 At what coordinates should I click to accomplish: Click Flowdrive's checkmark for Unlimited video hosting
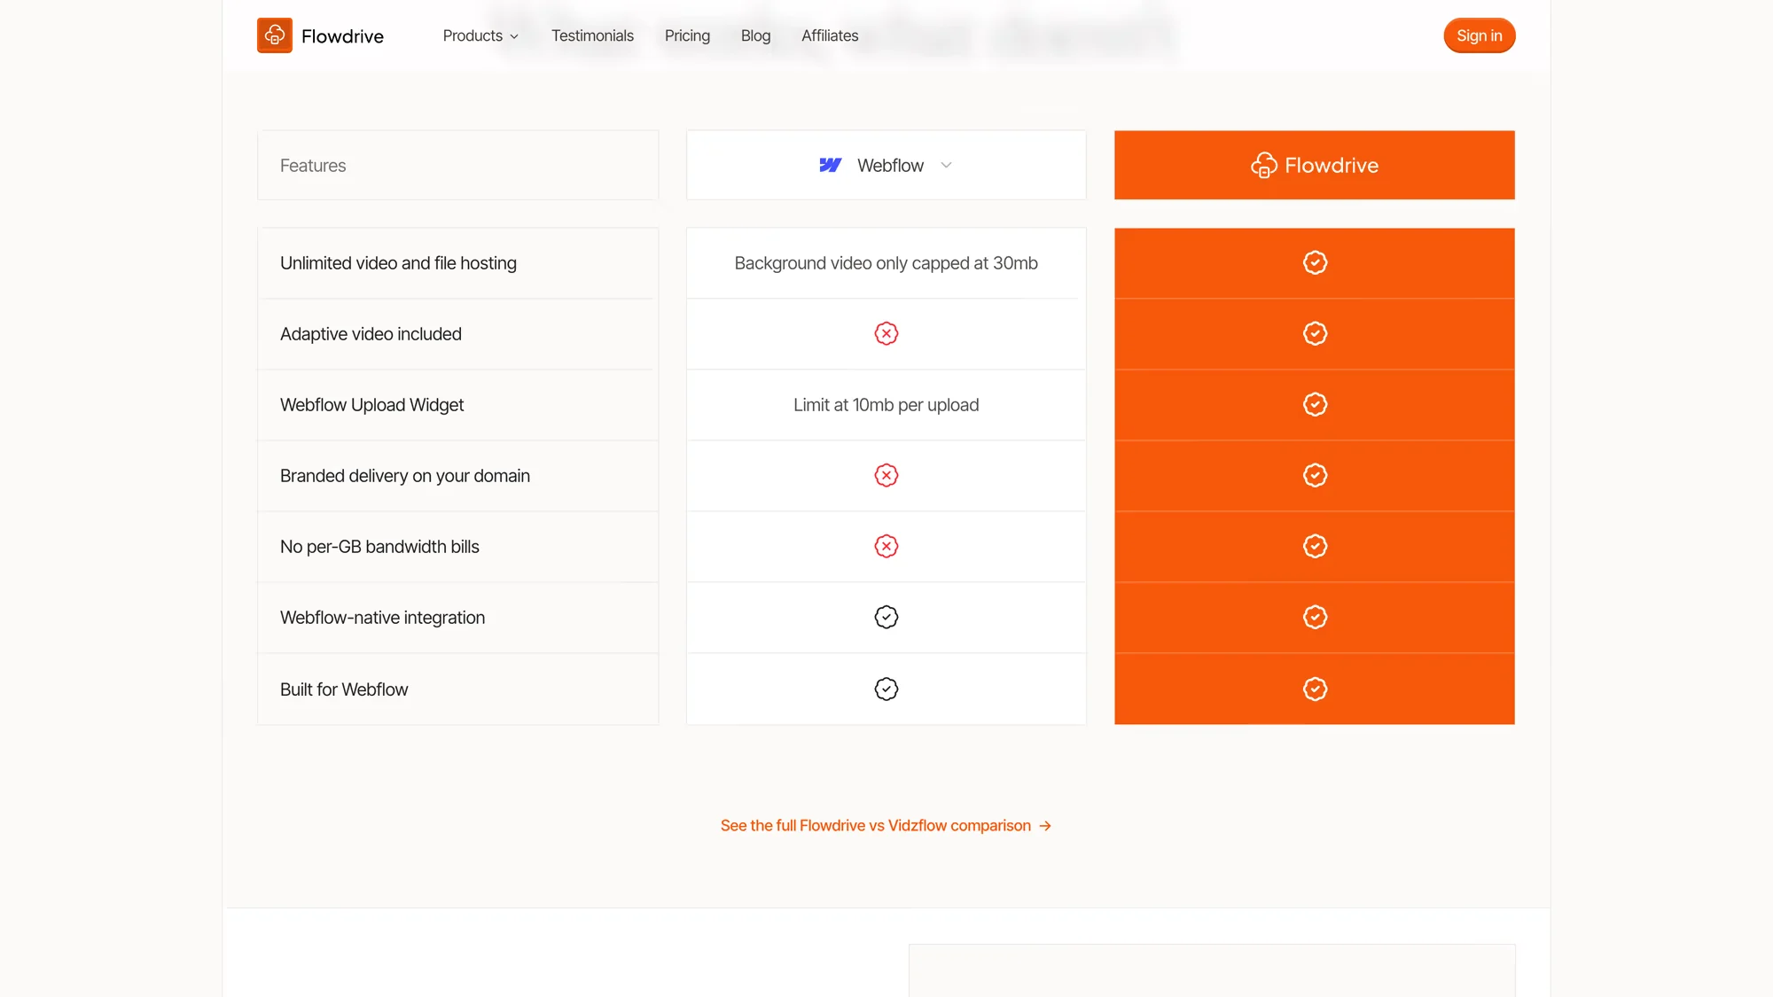pos(1315,263)
